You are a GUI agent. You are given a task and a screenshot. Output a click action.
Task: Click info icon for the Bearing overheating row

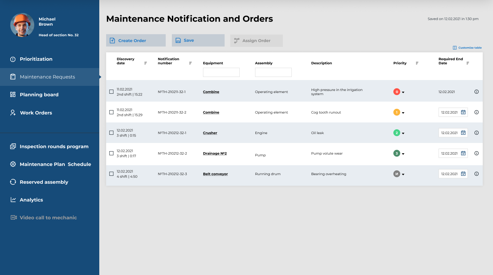pyautogui.click(x=477, y=174)
